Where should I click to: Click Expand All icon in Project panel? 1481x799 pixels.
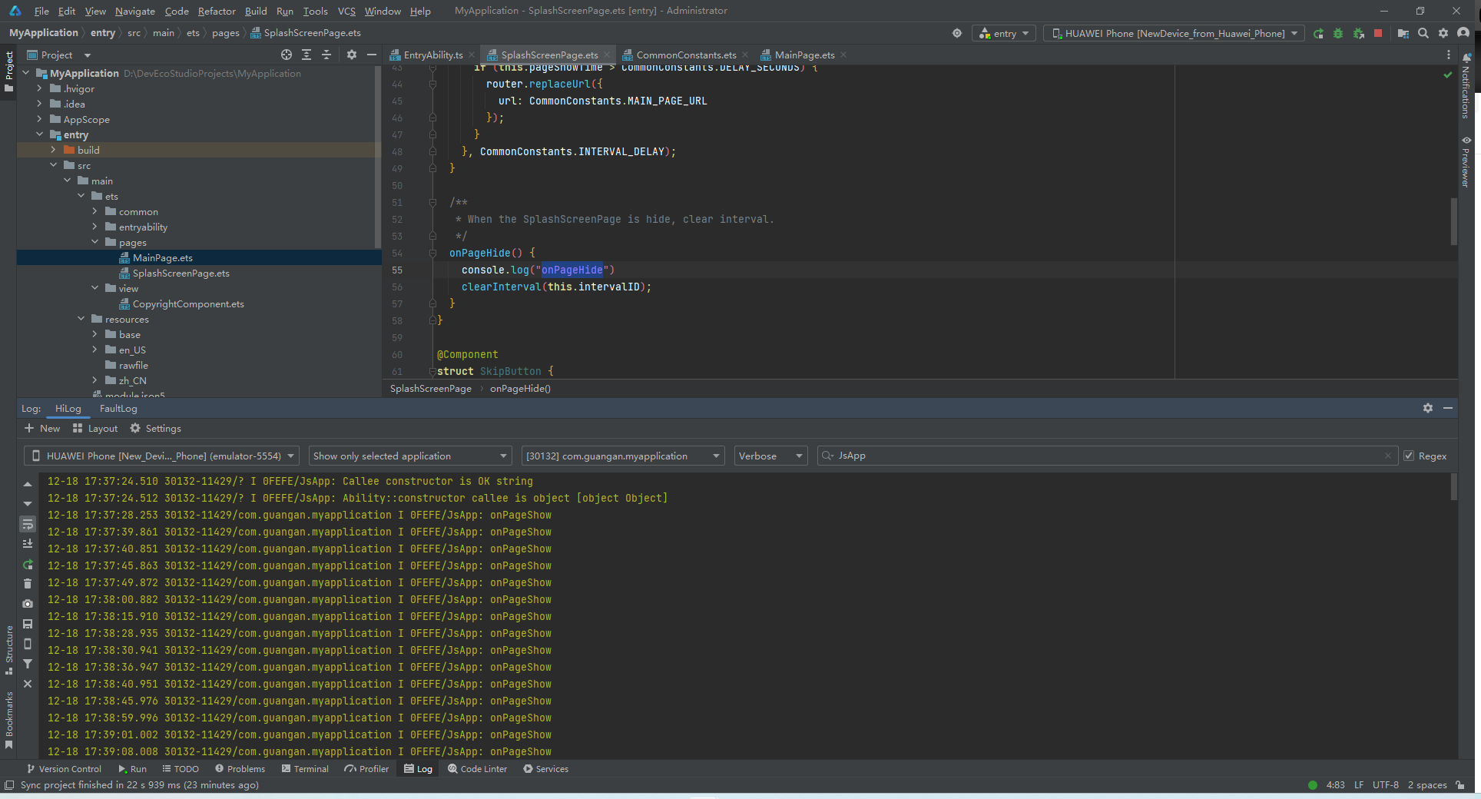[306, 55]
